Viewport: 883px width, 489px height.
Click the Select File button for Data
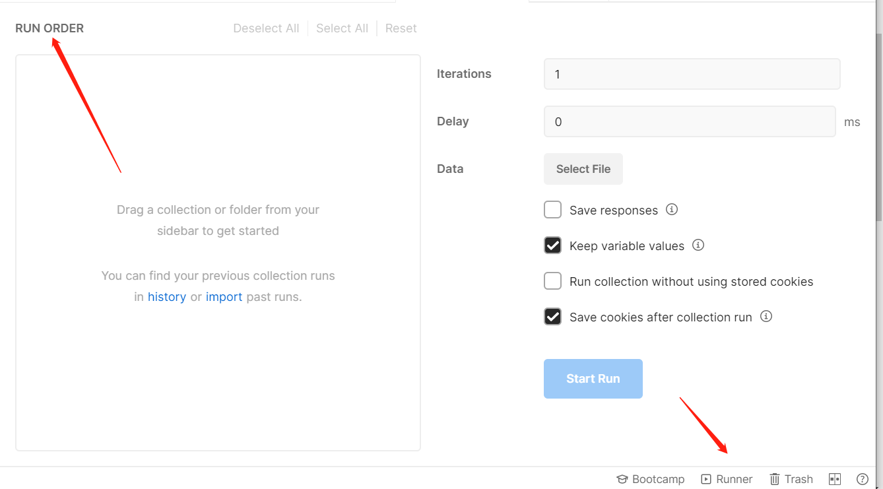[x=583, y=169]
